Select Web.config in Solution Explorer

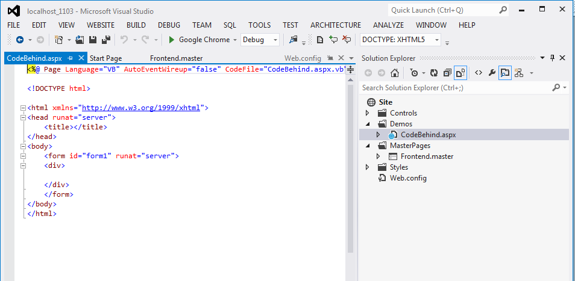pos(408,178)
